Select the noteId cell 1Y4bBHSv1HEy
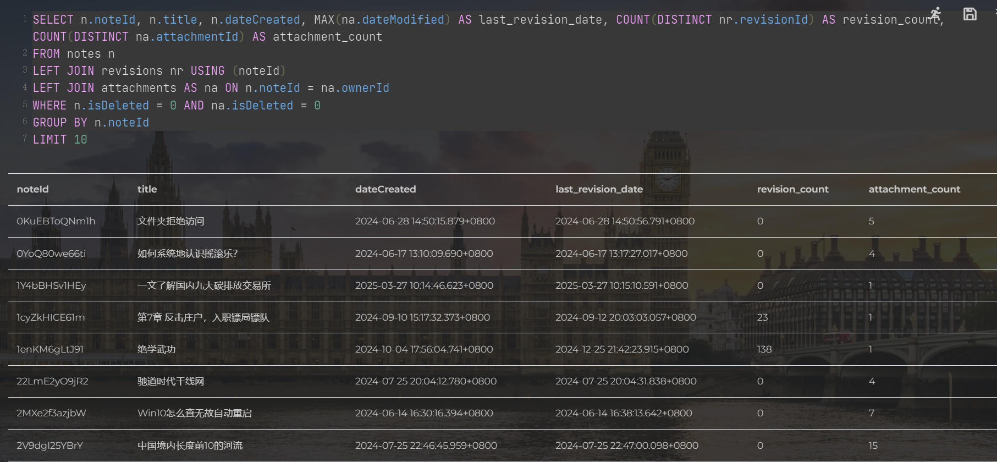 tap(51, 285)
